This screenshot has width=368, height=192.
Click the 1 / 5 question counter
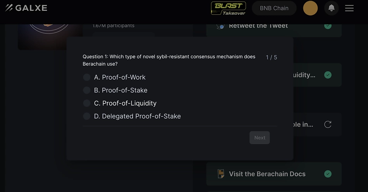[271, 57]
